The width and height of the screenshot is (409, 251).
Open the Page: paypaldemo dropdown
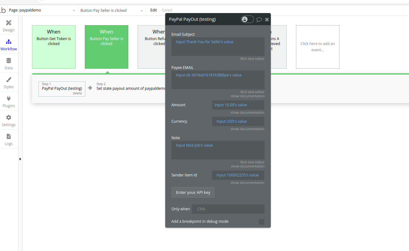[42, 10]
